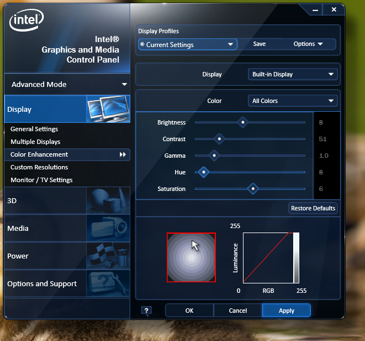Click the Brightness value 8
The image size is (365, 341).
(321, 122)
